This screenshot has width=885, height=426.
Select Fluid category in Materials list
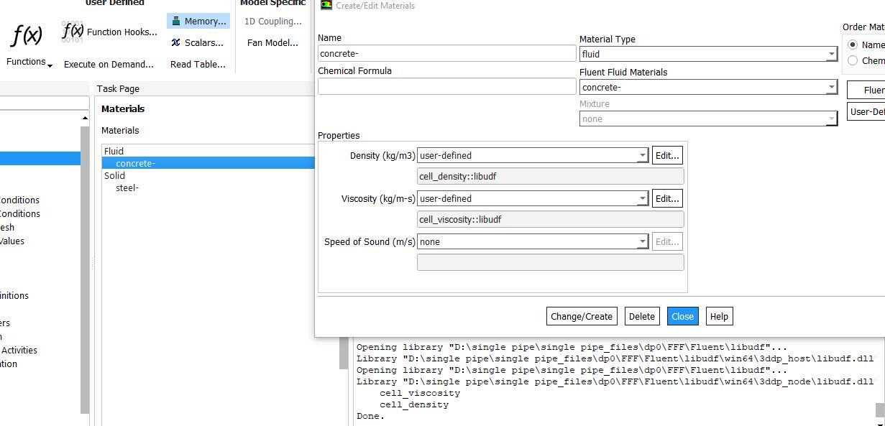(x=114, y=151)
